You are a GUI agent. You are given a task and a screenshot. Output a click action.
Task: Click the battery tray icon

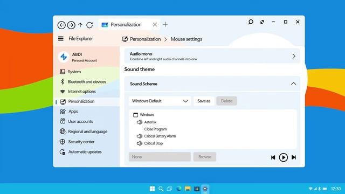(325, 189)
